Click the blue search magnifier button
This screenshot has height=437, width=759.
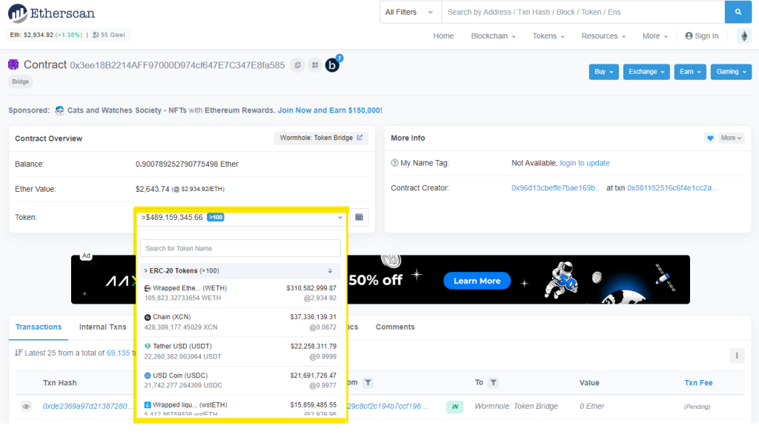coord(738,12)
